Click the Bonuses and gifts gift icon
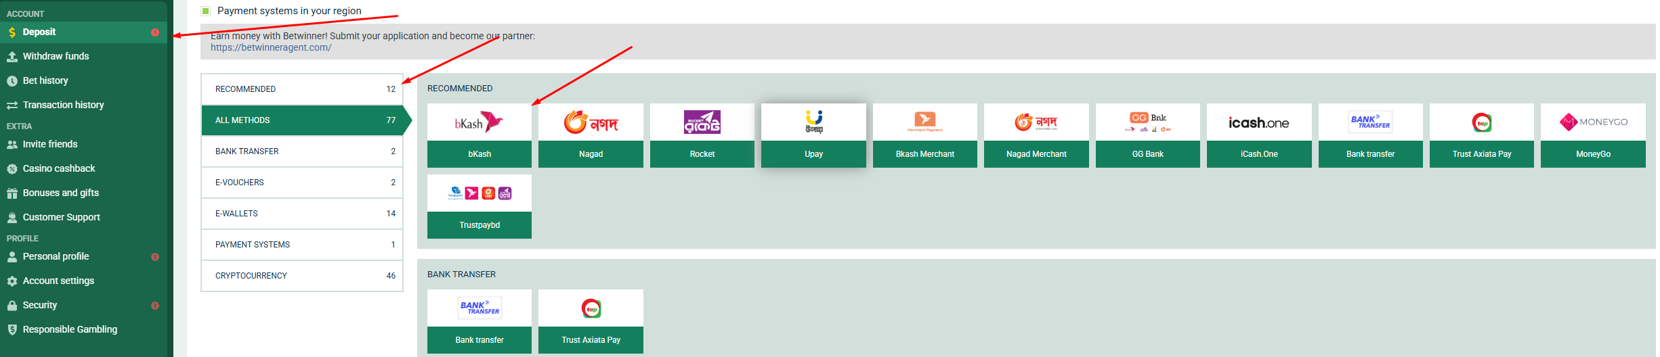 (12, 193)
